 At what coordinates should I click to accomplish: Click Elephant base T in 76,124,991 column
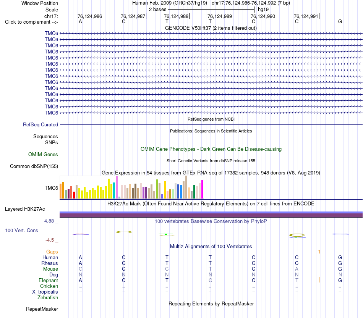pyautogui.click(x=297, y=280)
